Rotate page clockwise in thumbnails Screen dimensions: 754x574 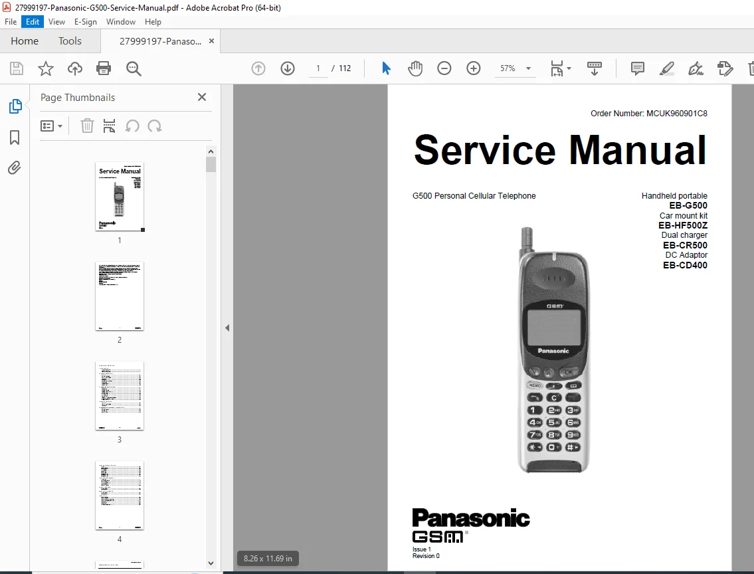point(154,126)
